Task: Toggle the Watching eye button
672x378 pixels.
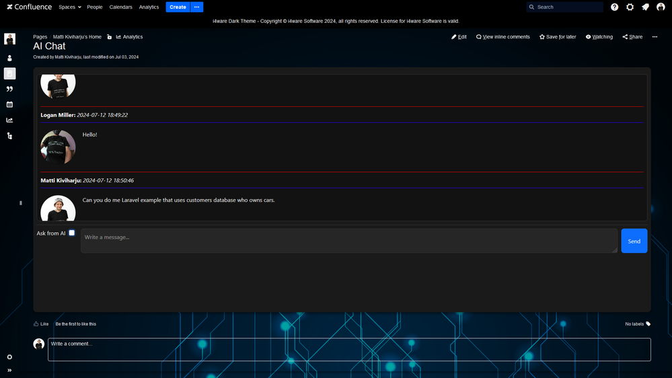Action: [x=599, y=37]
